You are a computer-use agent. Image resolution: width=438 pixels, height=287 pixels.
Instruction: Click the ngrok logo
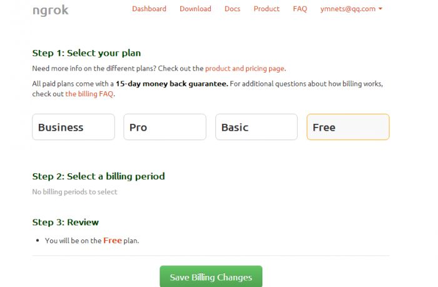(51, 10)
